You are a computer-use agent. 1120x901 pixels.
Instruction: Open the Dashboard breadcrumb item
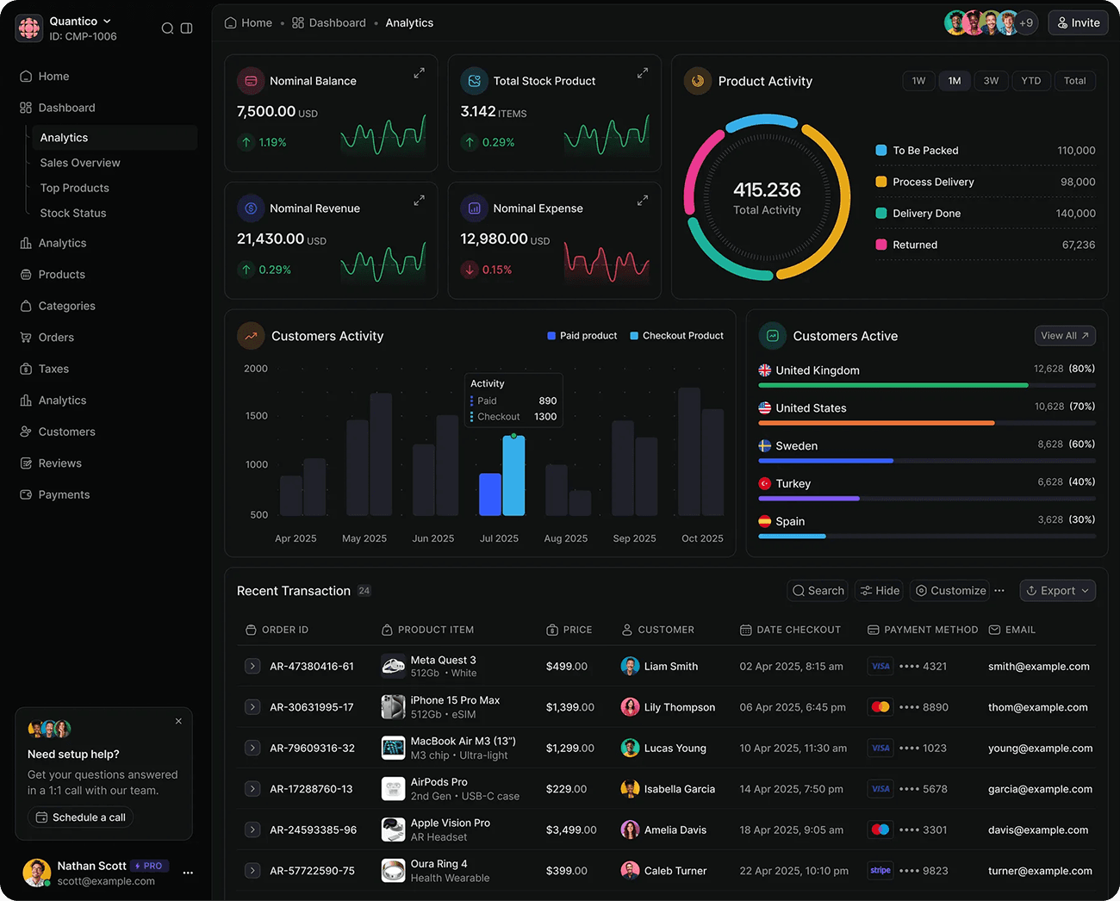coord(337,22)
